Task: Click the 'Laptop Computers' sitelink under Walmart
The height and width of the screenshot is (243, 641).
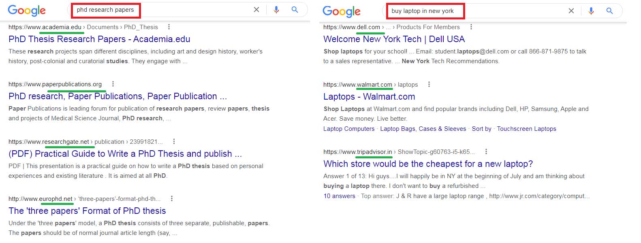Action: 349,129
